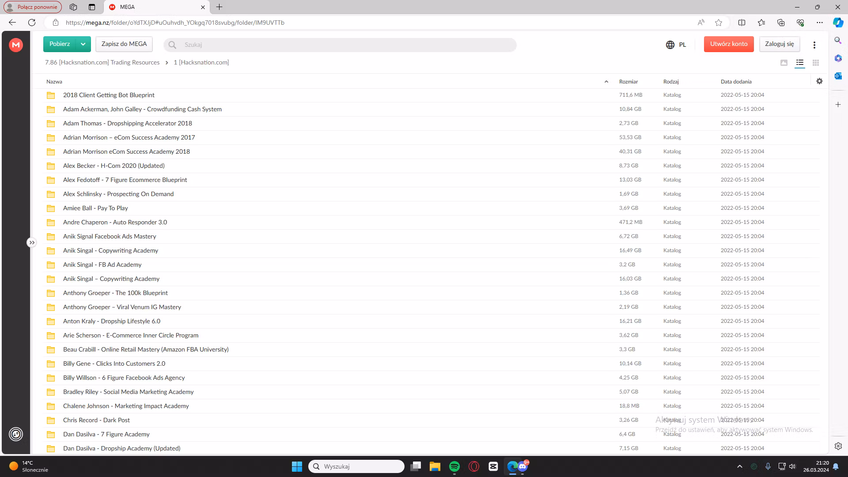Image resolution: width=848 pixels, height=477 pixels.
Task: Select the MEGA browser tab
Action: (157, 7)
